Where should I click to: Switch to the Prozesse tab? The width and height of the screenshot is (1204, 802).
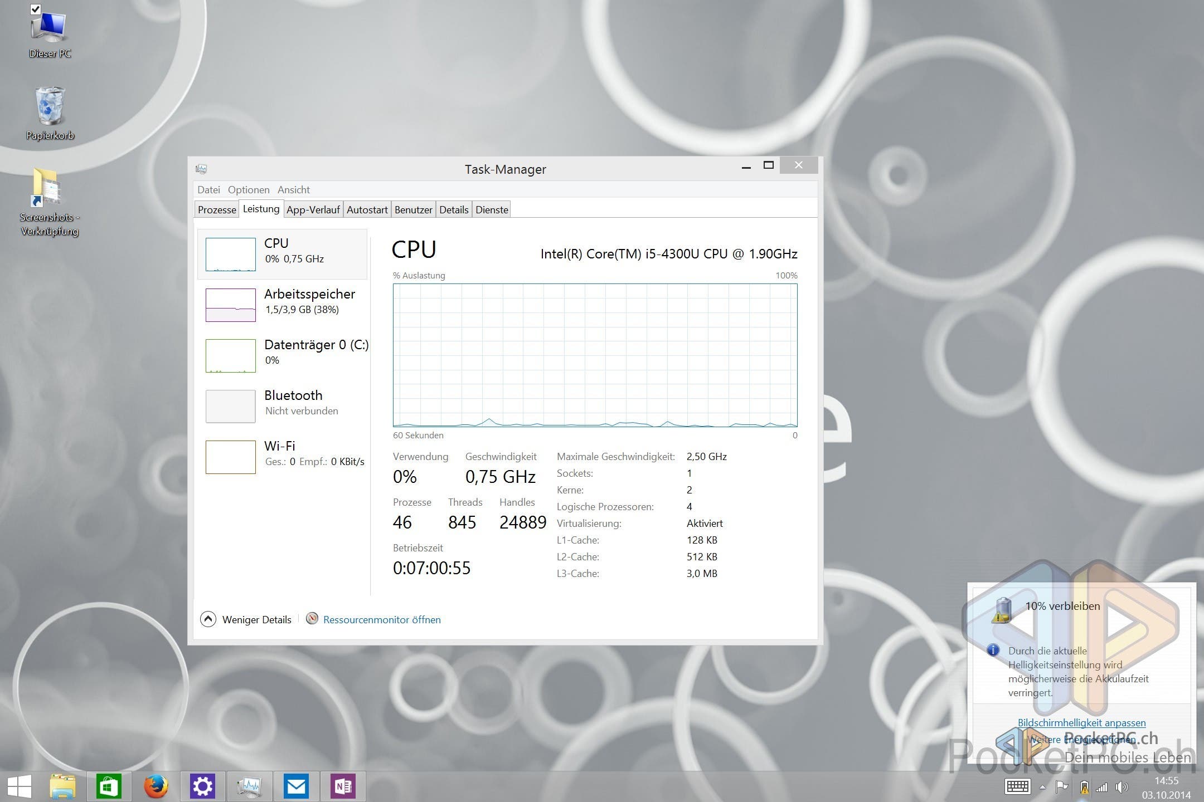tap(217, 210)
